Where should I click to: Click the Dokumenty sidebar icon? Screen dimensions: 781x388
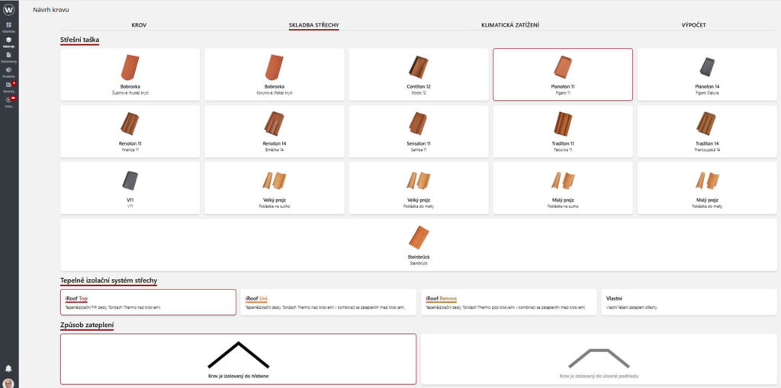(x=8, y=56)
